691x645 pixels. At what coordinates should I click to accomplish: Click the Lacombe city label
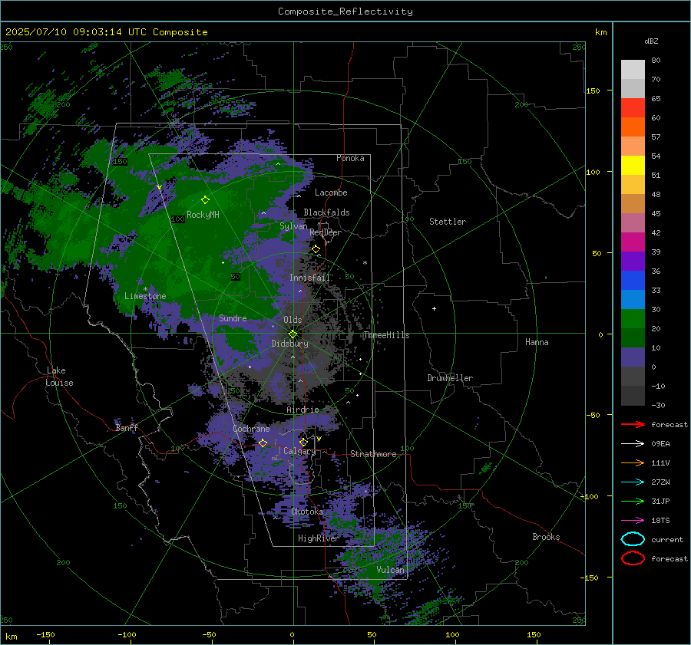tap(331, 193)
